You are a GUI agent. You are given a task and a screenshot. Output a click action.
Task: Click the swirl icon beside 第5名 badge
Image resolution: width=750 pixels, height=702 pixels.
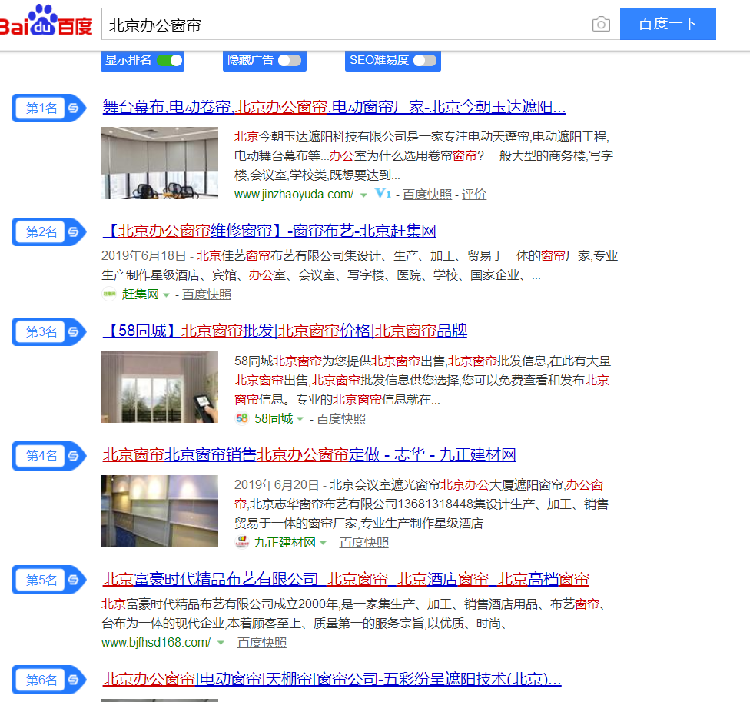[x=73, y=580]
